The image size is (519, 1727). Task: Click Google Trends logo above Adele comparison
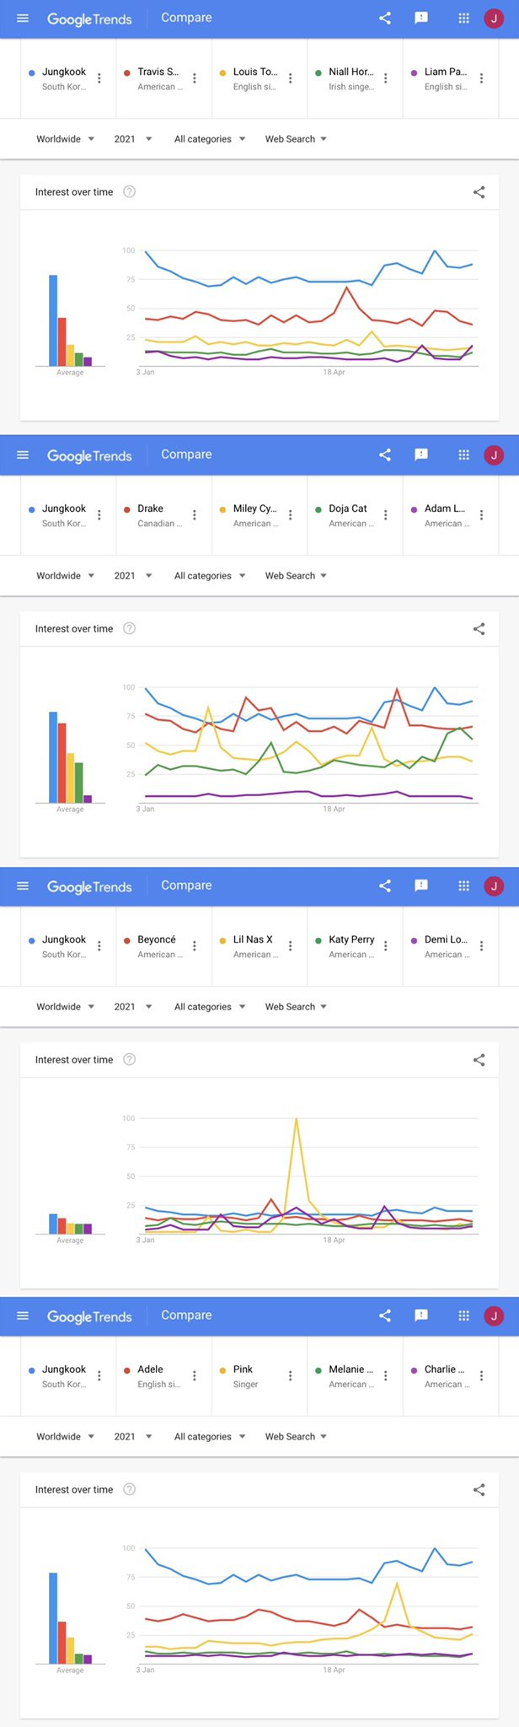[89, 1317]
